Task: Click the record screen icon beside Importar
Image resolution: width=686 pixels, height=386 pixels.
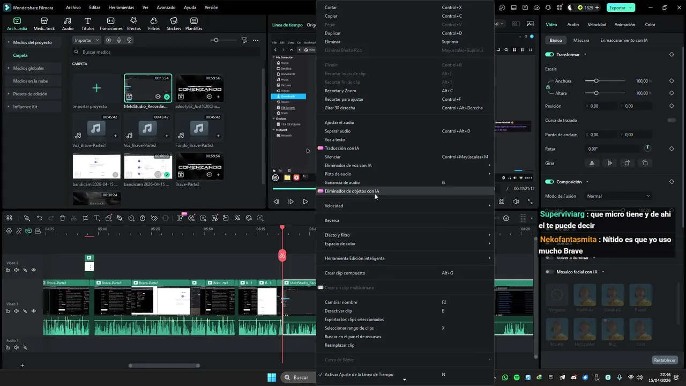Action: pos(109,40)
